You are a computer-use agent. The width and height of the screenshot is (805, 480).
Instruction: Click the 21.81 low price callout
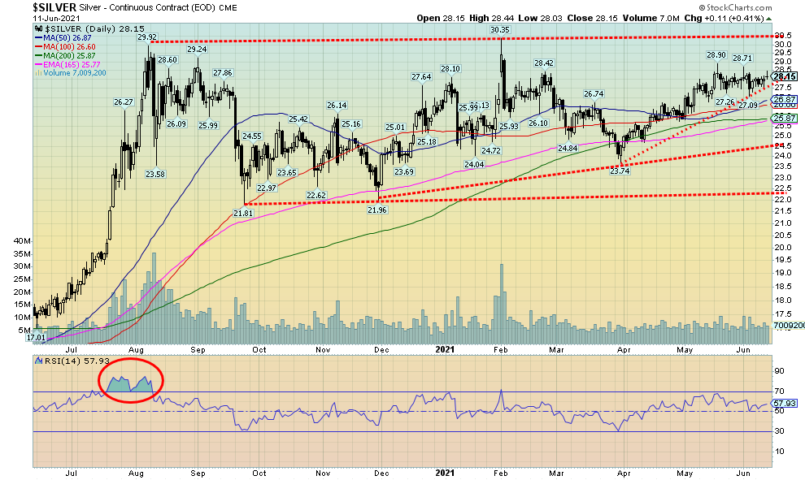pyautogui.click(x=243, y=213)
